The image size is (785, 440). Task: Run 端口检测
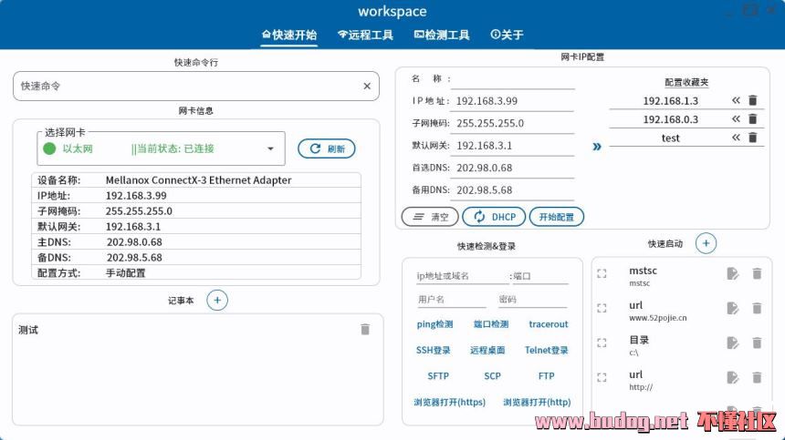click(491, 324)
